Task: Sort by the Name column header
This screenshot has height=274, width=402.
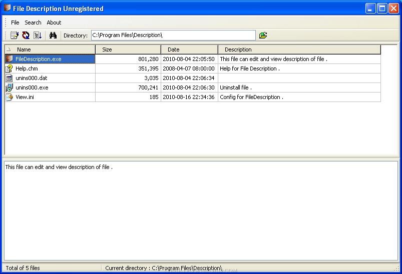Action: (x=50, y=49)
